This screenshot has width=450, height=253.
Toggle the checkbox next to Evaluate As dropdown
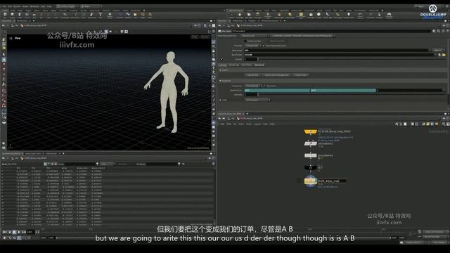tap(264, 86)
